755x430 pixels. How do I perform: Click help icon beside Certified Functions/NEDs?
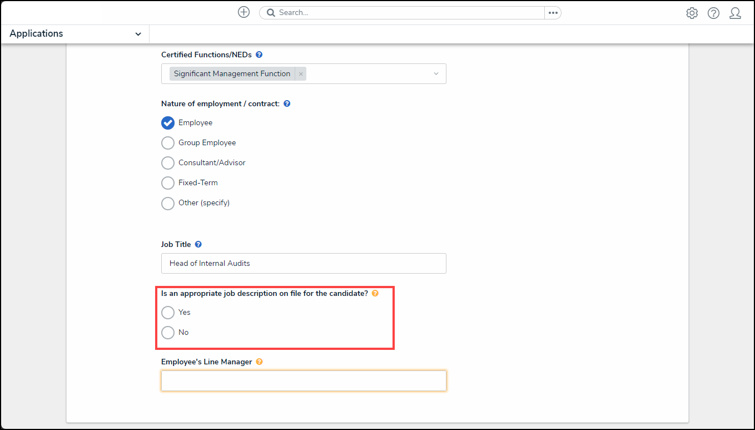(x=259, y=55)
